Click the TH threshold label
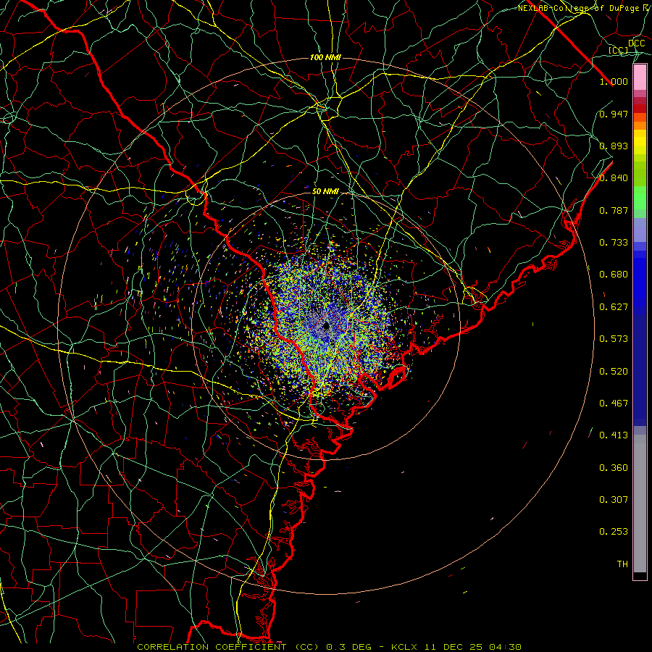The image size is (652, 652). [x=622, y=564]
